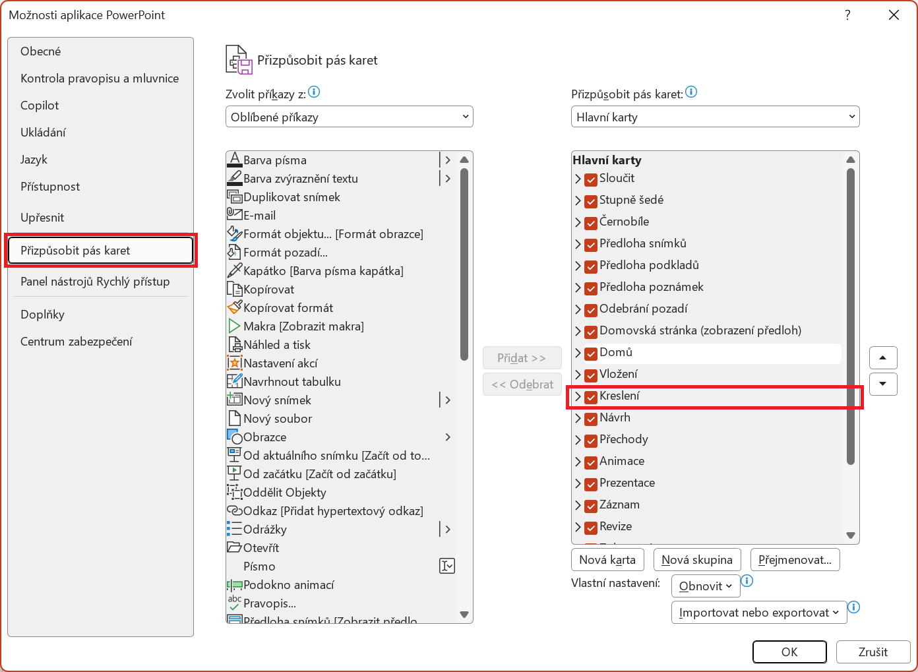The image size is (918, 672).
Task: Click info icon next to Importovat nebo exportovat
Action: pyautogui.click(x=854, y=607)
